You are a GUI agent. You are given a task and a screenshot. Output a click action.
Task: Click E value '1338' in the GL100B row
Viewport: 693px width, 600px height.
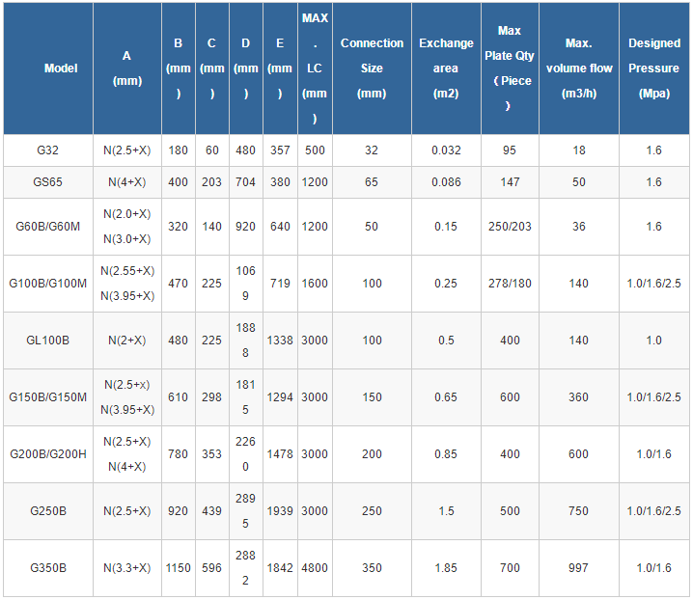coord(280,341)
